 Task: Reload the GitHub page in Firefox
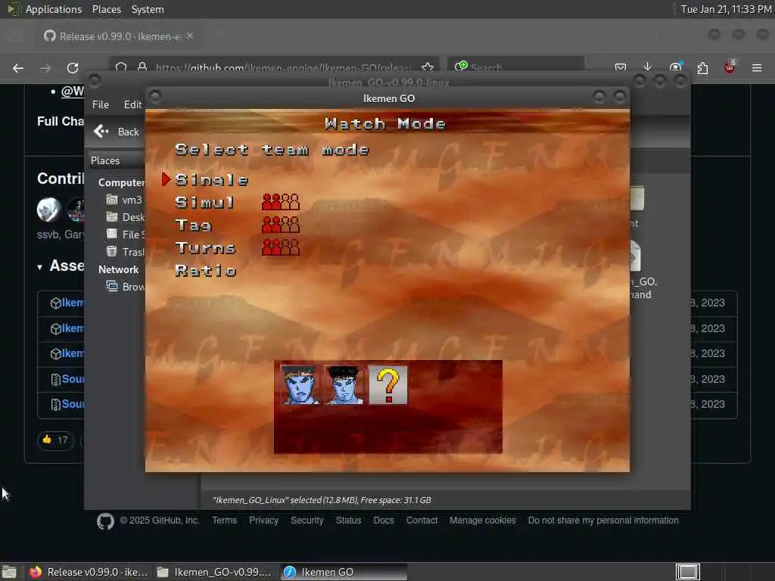pos(73,68)
